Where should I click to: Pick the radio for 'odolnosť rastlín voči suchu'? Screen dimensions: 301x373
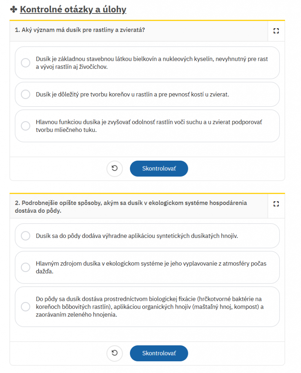26,126
